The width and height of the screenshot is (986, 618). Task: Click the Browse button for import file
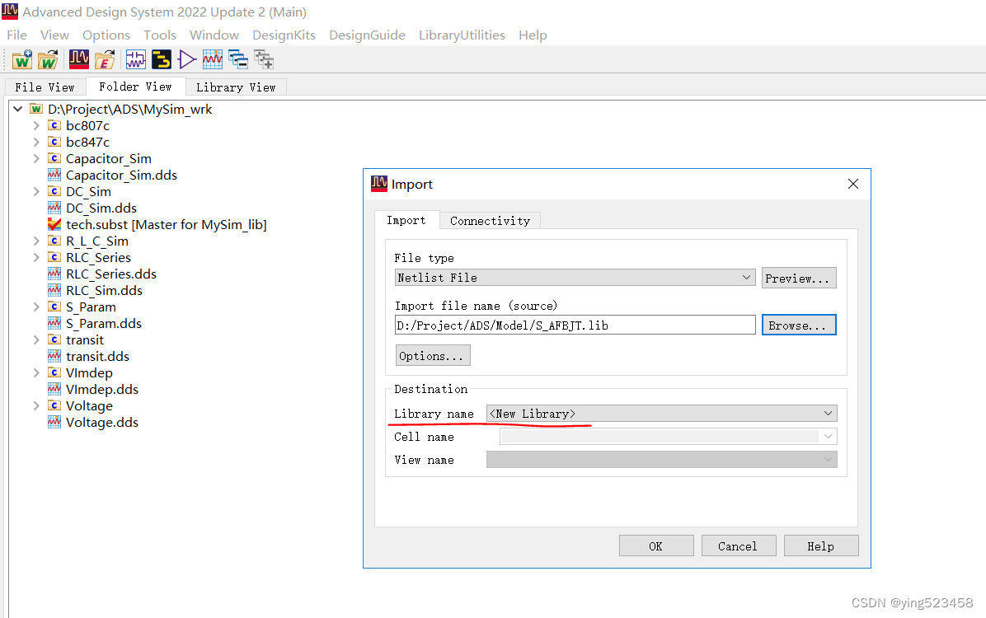point(798,325)
